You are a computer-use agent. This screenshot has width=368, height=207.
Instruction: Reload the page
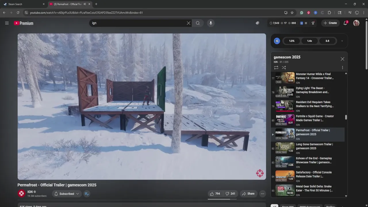coord(18,13)
